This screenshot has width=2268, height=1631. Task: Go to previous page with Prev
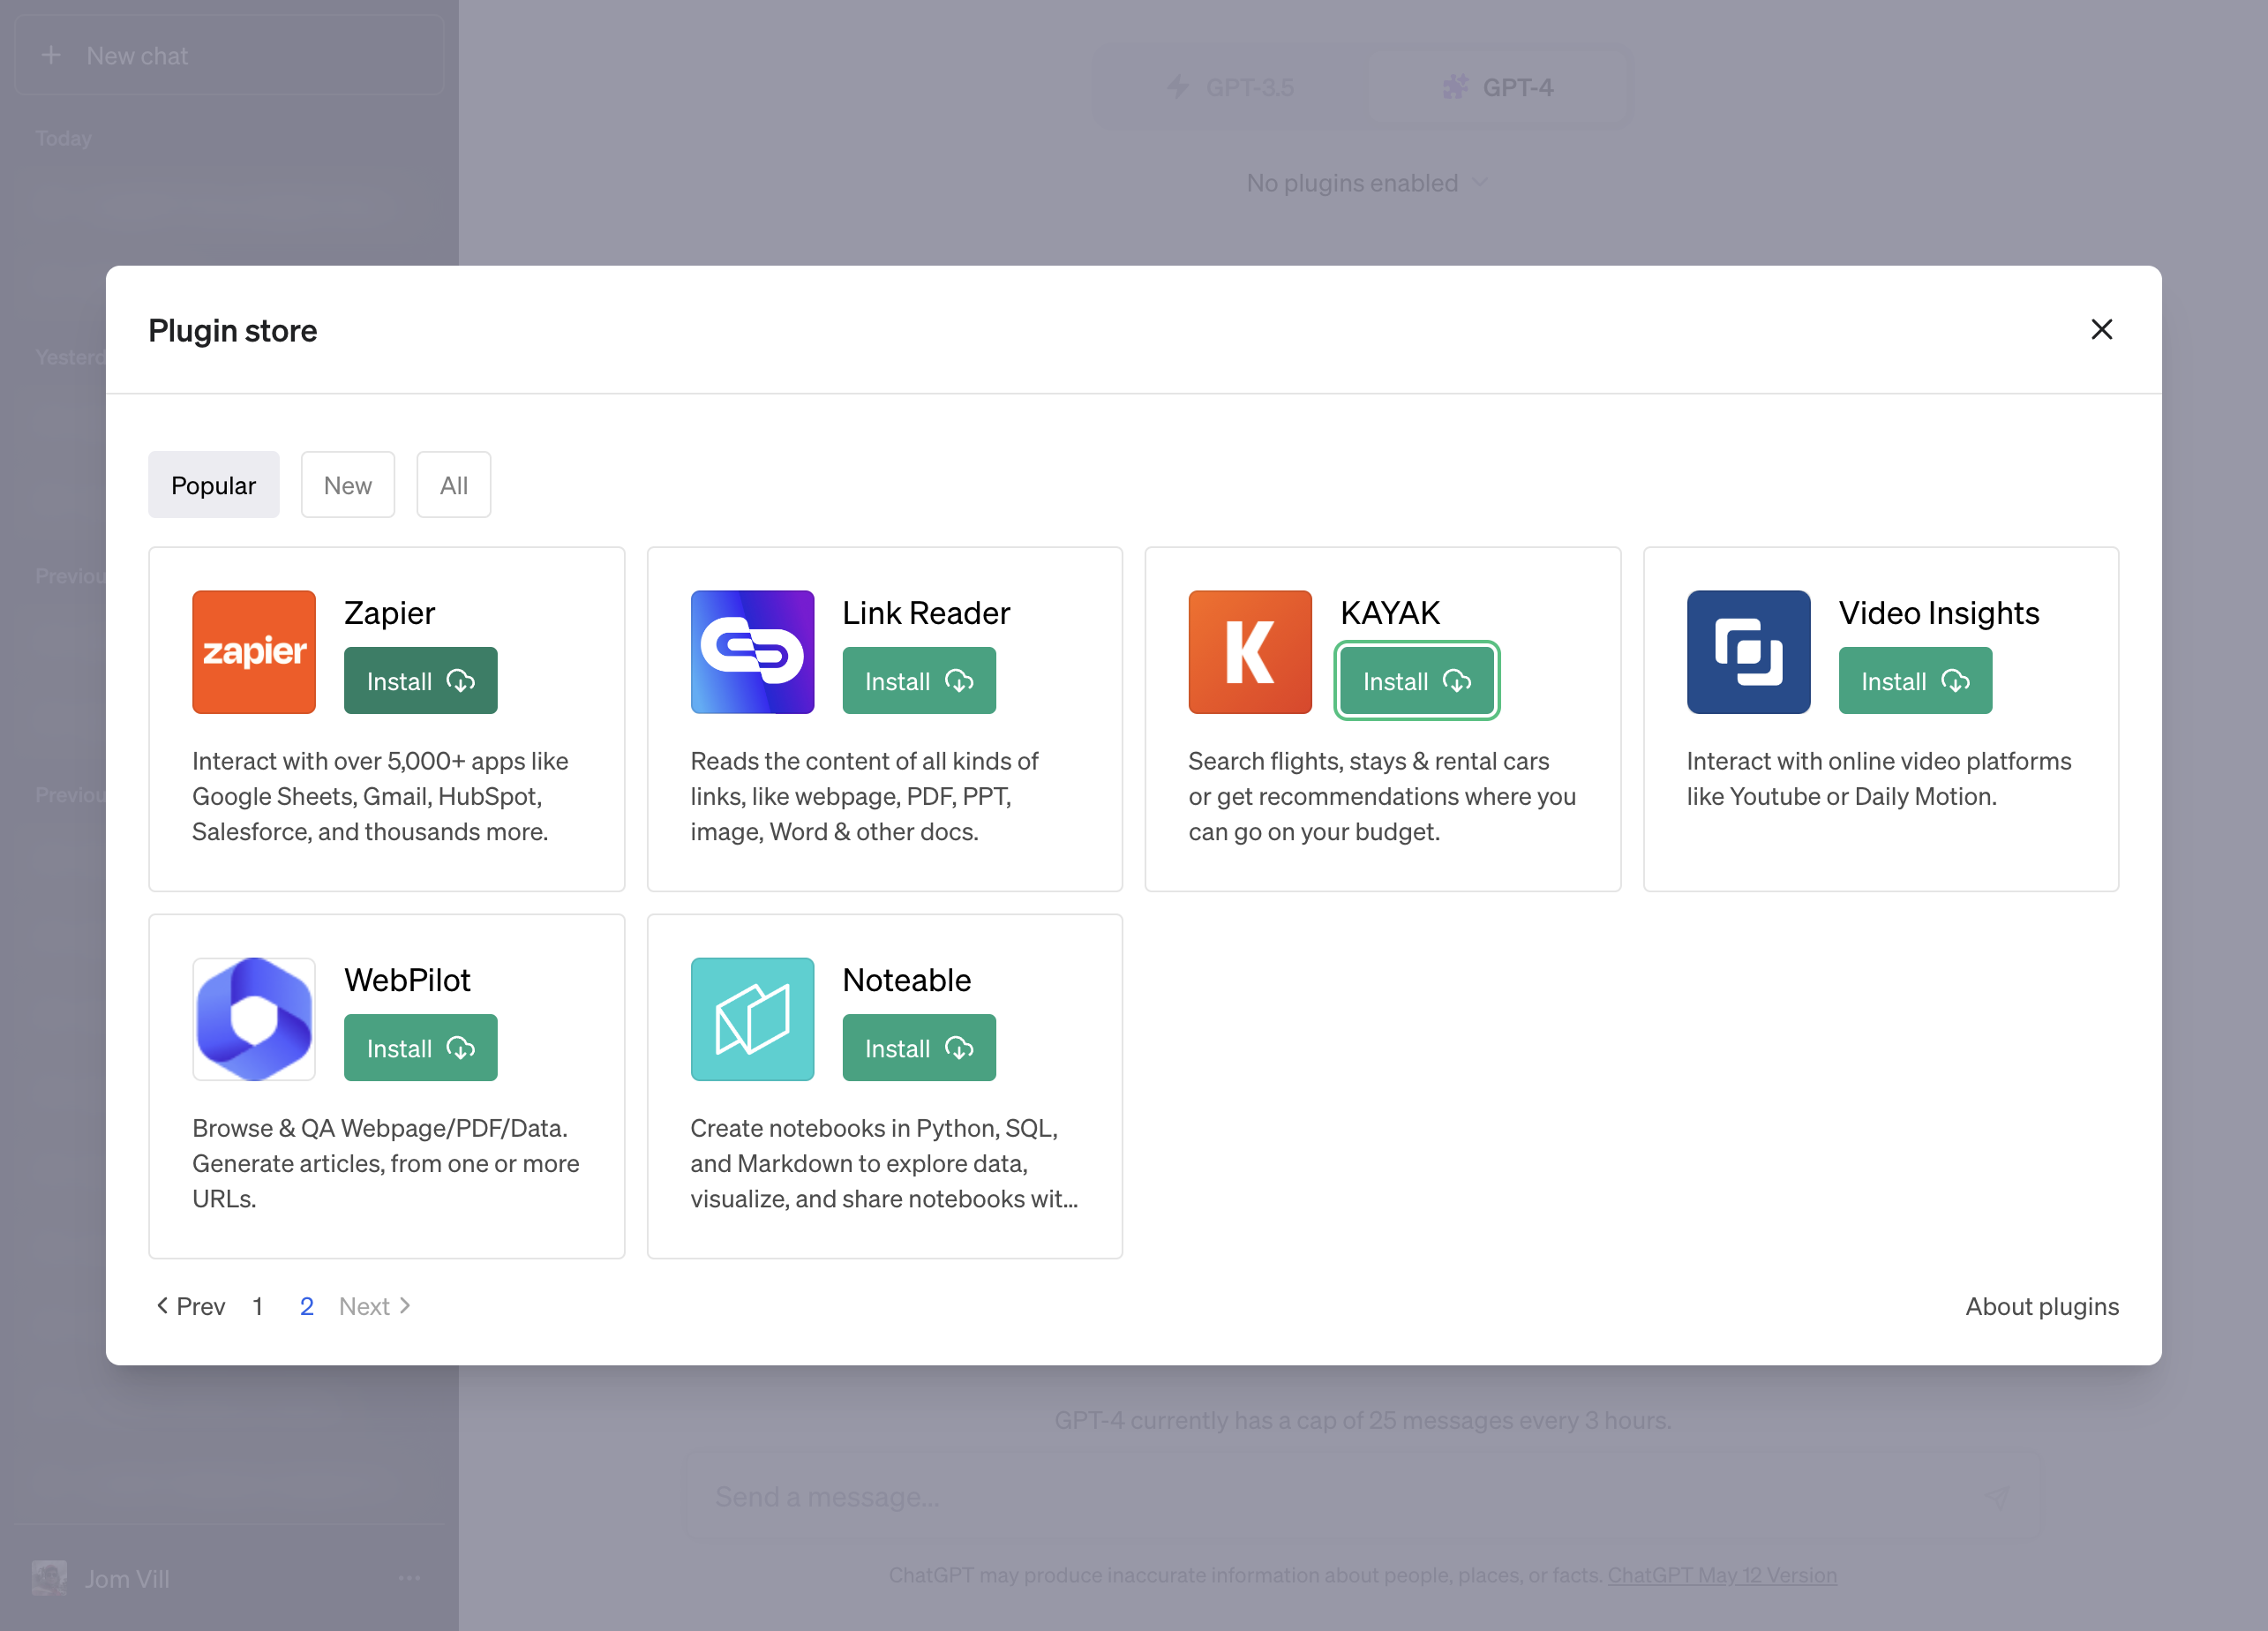pyautogui.click(x=190, y=1306)
